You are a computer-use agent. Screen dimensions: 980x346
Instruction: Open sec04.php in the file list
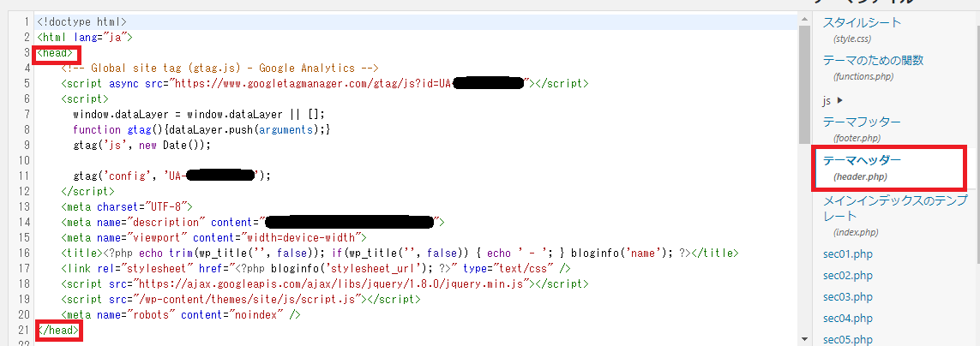[x=848, y=318]
